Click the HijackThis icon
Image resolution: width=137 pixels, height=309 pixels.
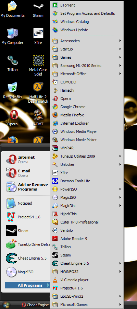coord(55,214)
